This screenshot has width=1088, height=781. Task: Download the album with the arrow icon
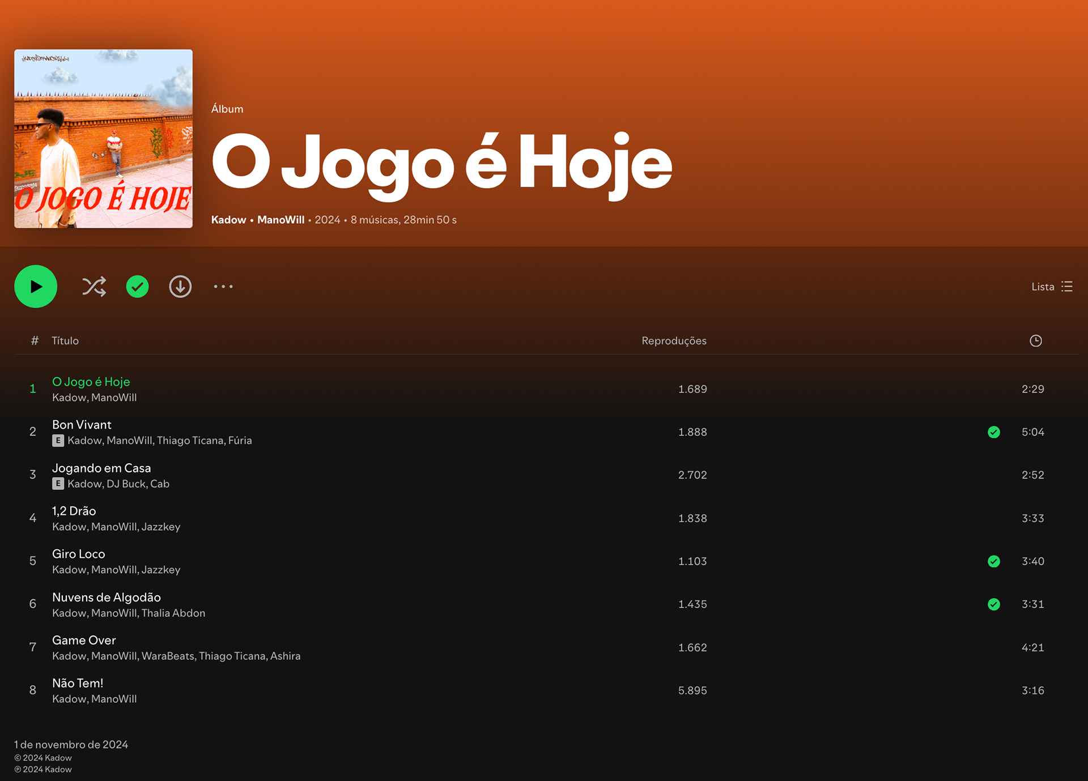(x=180, y=287)
